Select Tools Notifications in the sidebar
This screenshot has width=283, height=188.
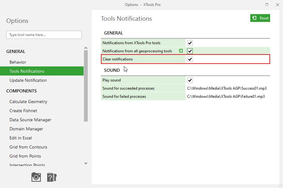[42, 71]
